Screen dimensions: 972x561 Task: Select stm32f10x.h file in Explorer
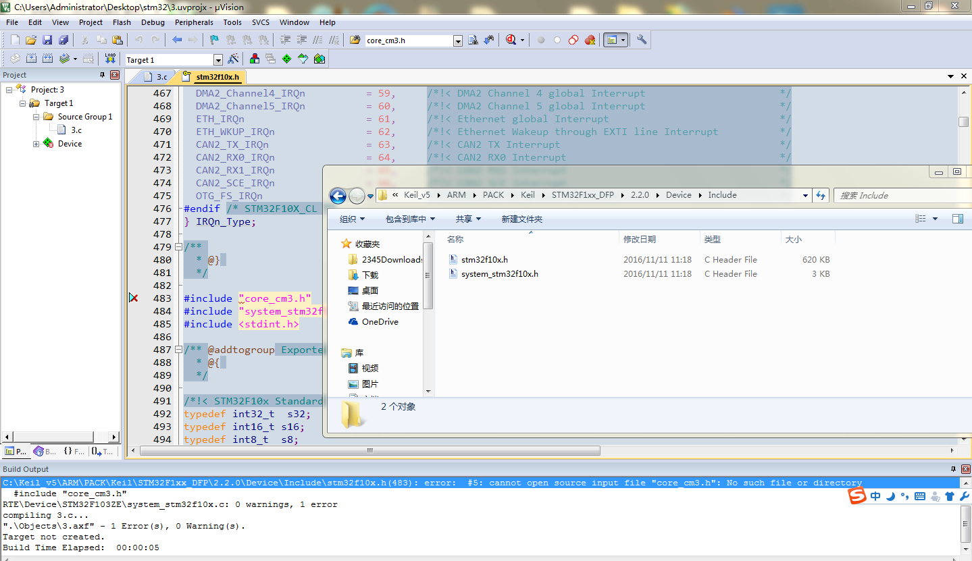[484, 259]
